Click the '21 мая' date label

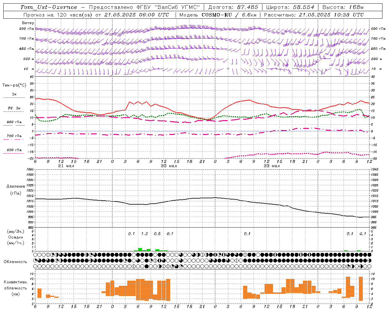pyautogui.click(x=66, y=166)
